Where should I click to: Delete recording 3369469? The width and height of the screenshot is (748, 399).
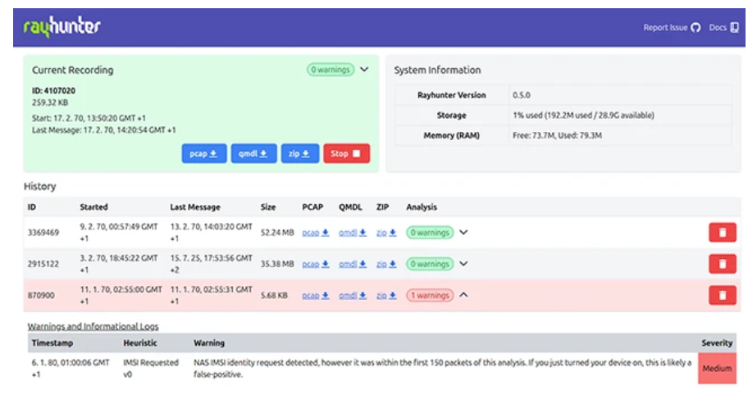pyautogui.click(x=723, y=233)
